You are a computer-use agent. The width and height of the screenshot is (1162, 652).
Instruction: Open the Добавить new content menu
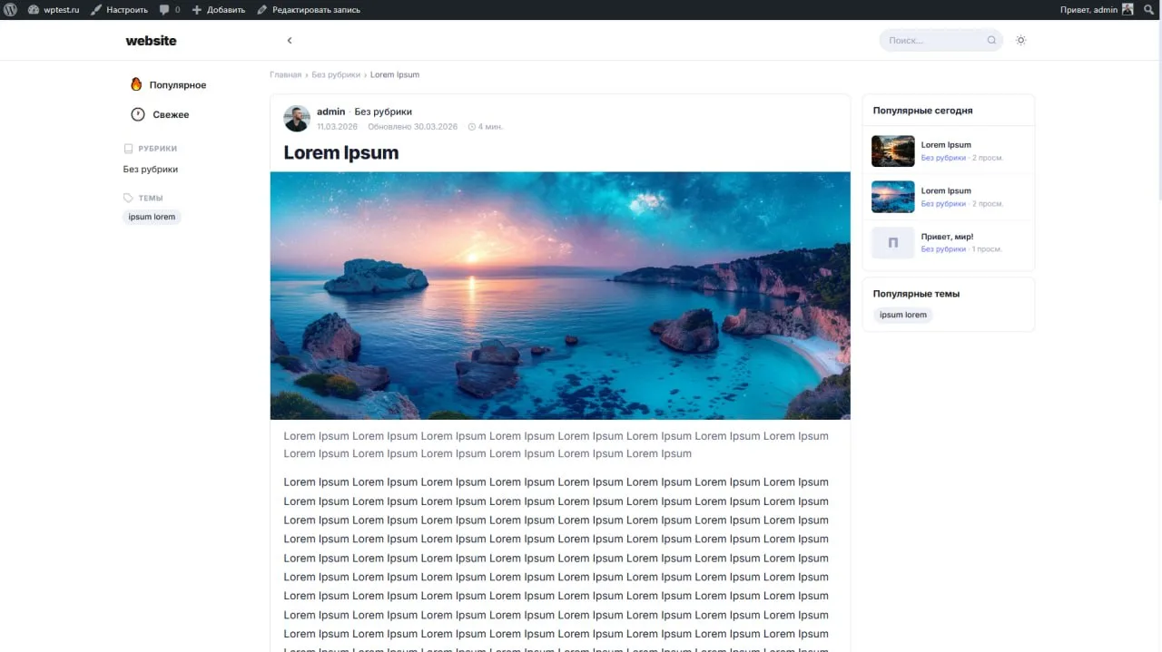click(x=219, y=10)
